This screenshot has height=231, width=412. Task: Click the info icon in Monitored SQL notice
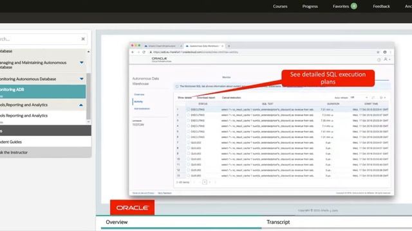177,86
